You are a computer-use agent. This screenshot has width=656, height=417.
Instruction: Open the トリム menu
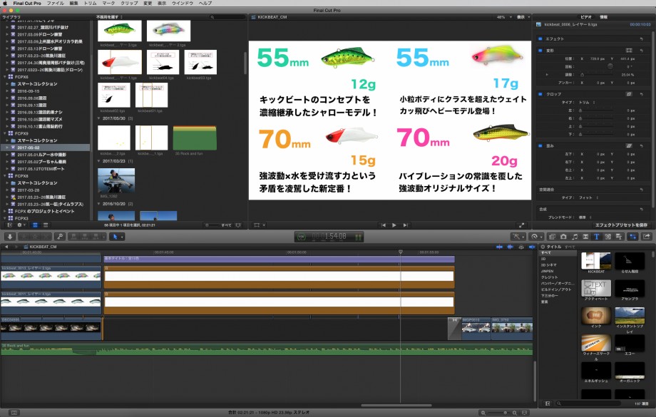(90, 3)
